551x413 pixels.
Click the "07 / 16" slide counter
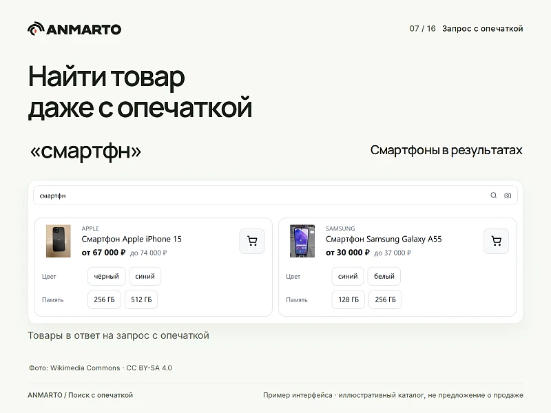tap(422, 28)
